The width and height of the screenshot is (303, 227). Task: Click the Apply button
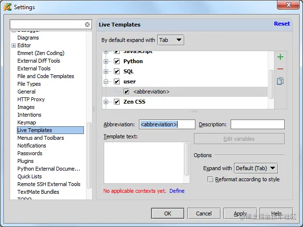[240, 214]
